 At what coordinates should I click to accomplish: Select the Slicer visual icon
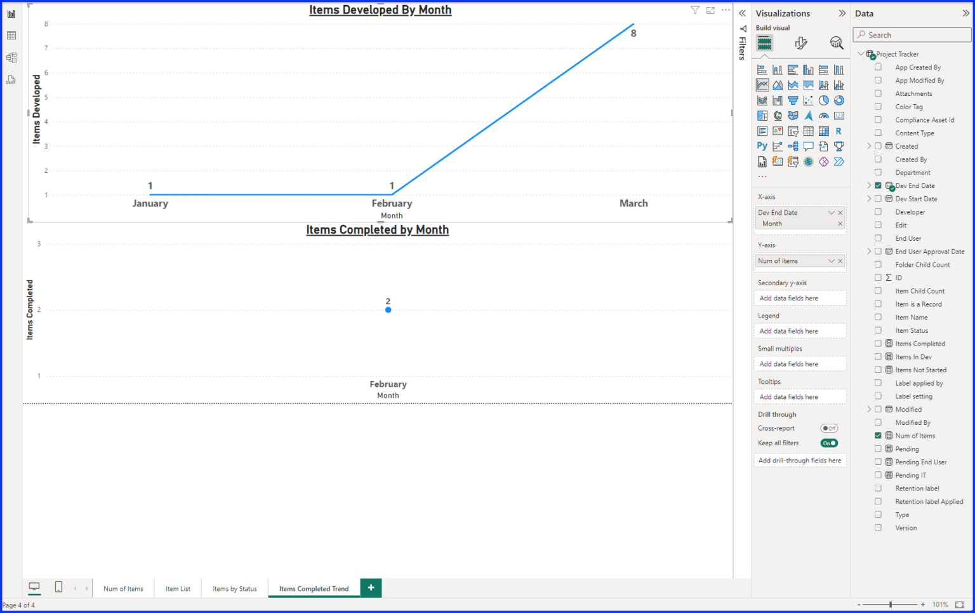793,131
